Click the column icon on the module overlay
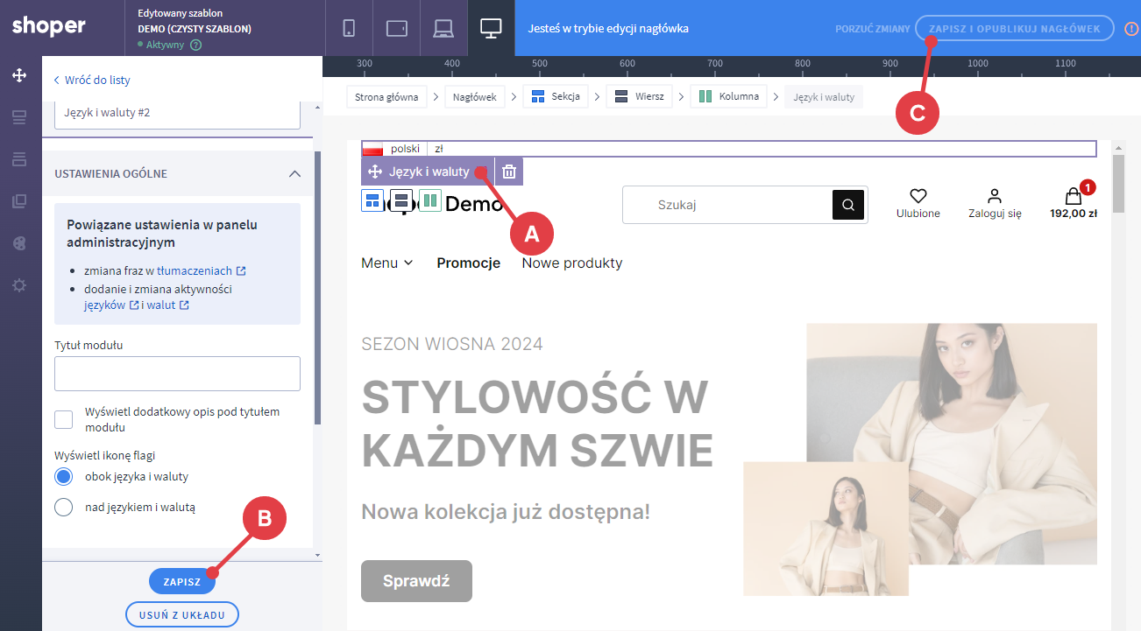The image size is (1141, 631). [429, 200]
